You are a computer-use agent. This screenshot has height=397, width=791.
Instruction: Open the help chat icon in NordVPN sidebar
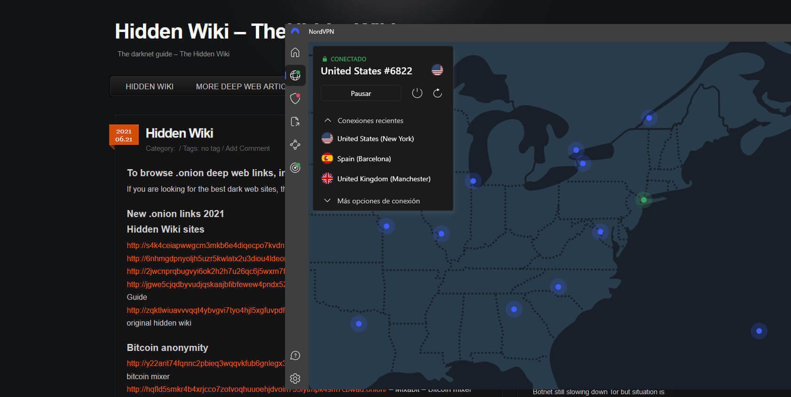coord(295,356)
